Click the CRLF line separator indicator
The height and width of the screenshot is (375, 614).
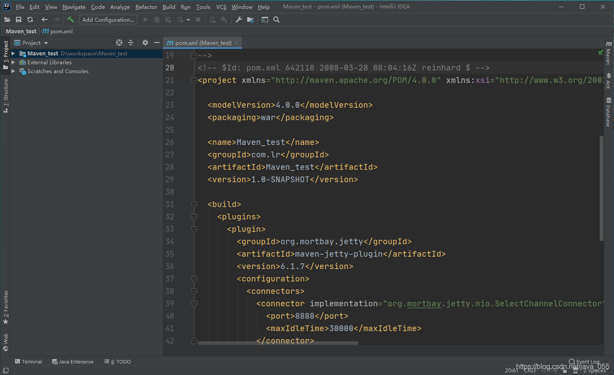click(530, 370)
